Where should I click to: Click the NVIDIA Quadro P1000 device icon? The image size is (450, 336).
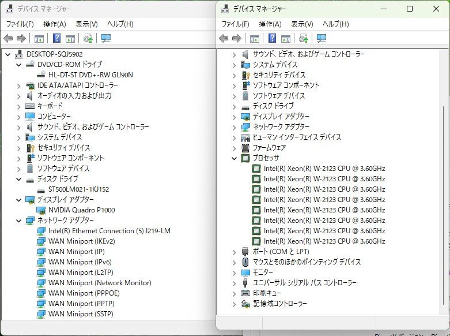point(41,210)
